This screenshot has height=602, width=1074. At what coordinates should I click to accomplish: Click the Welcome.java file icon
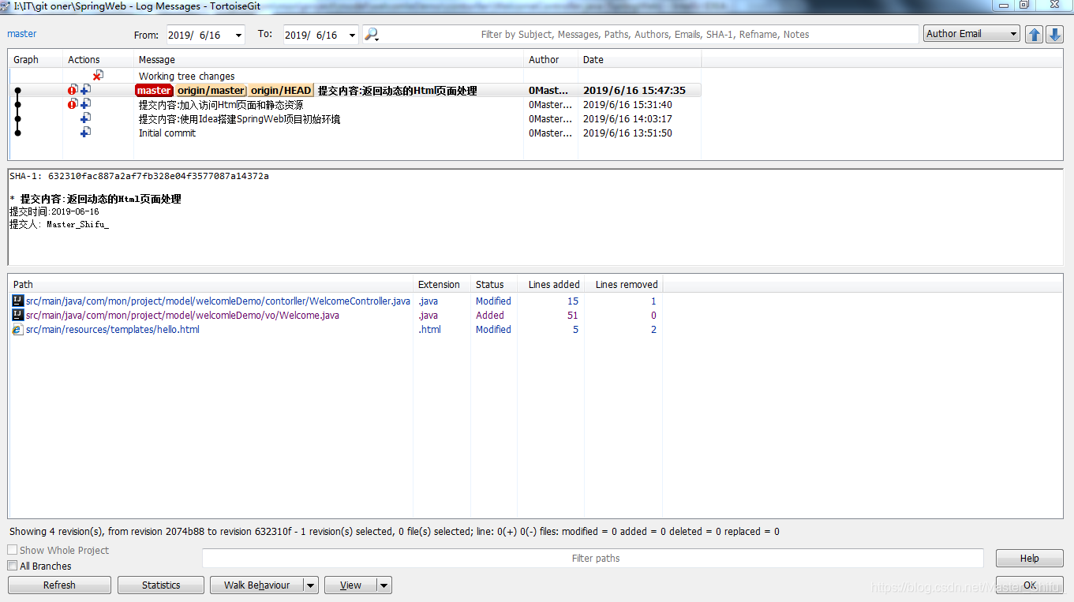18,315
